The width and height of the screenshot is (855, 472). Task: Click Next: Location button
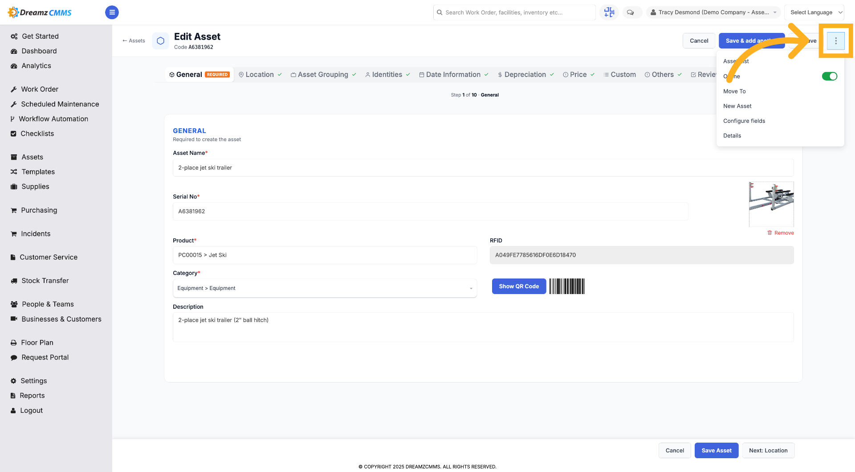point(768,451)
